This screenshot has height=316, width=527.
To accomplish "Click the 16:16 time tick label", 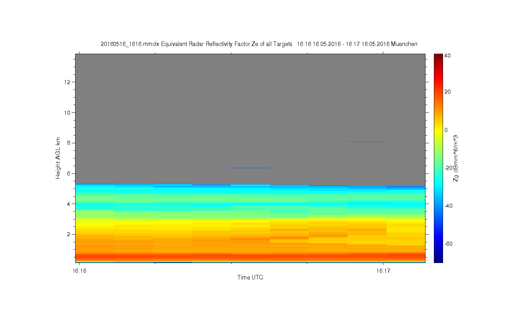I will [79, 271].
